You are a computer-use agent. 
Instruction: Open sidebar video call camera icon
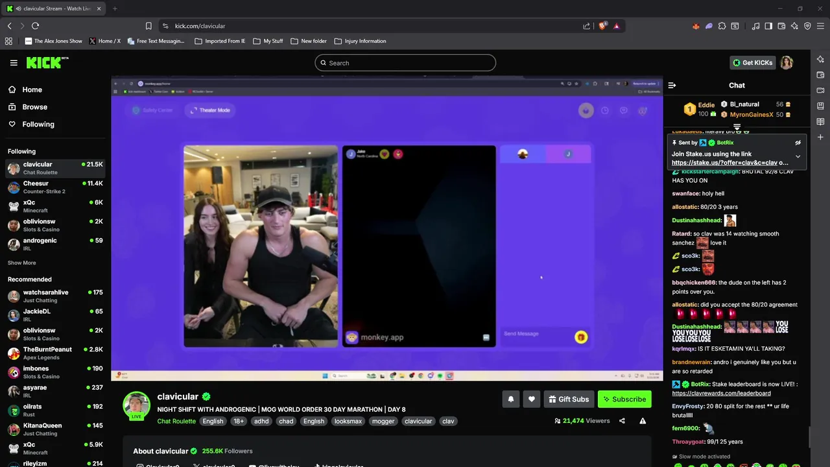coord(820,90)
